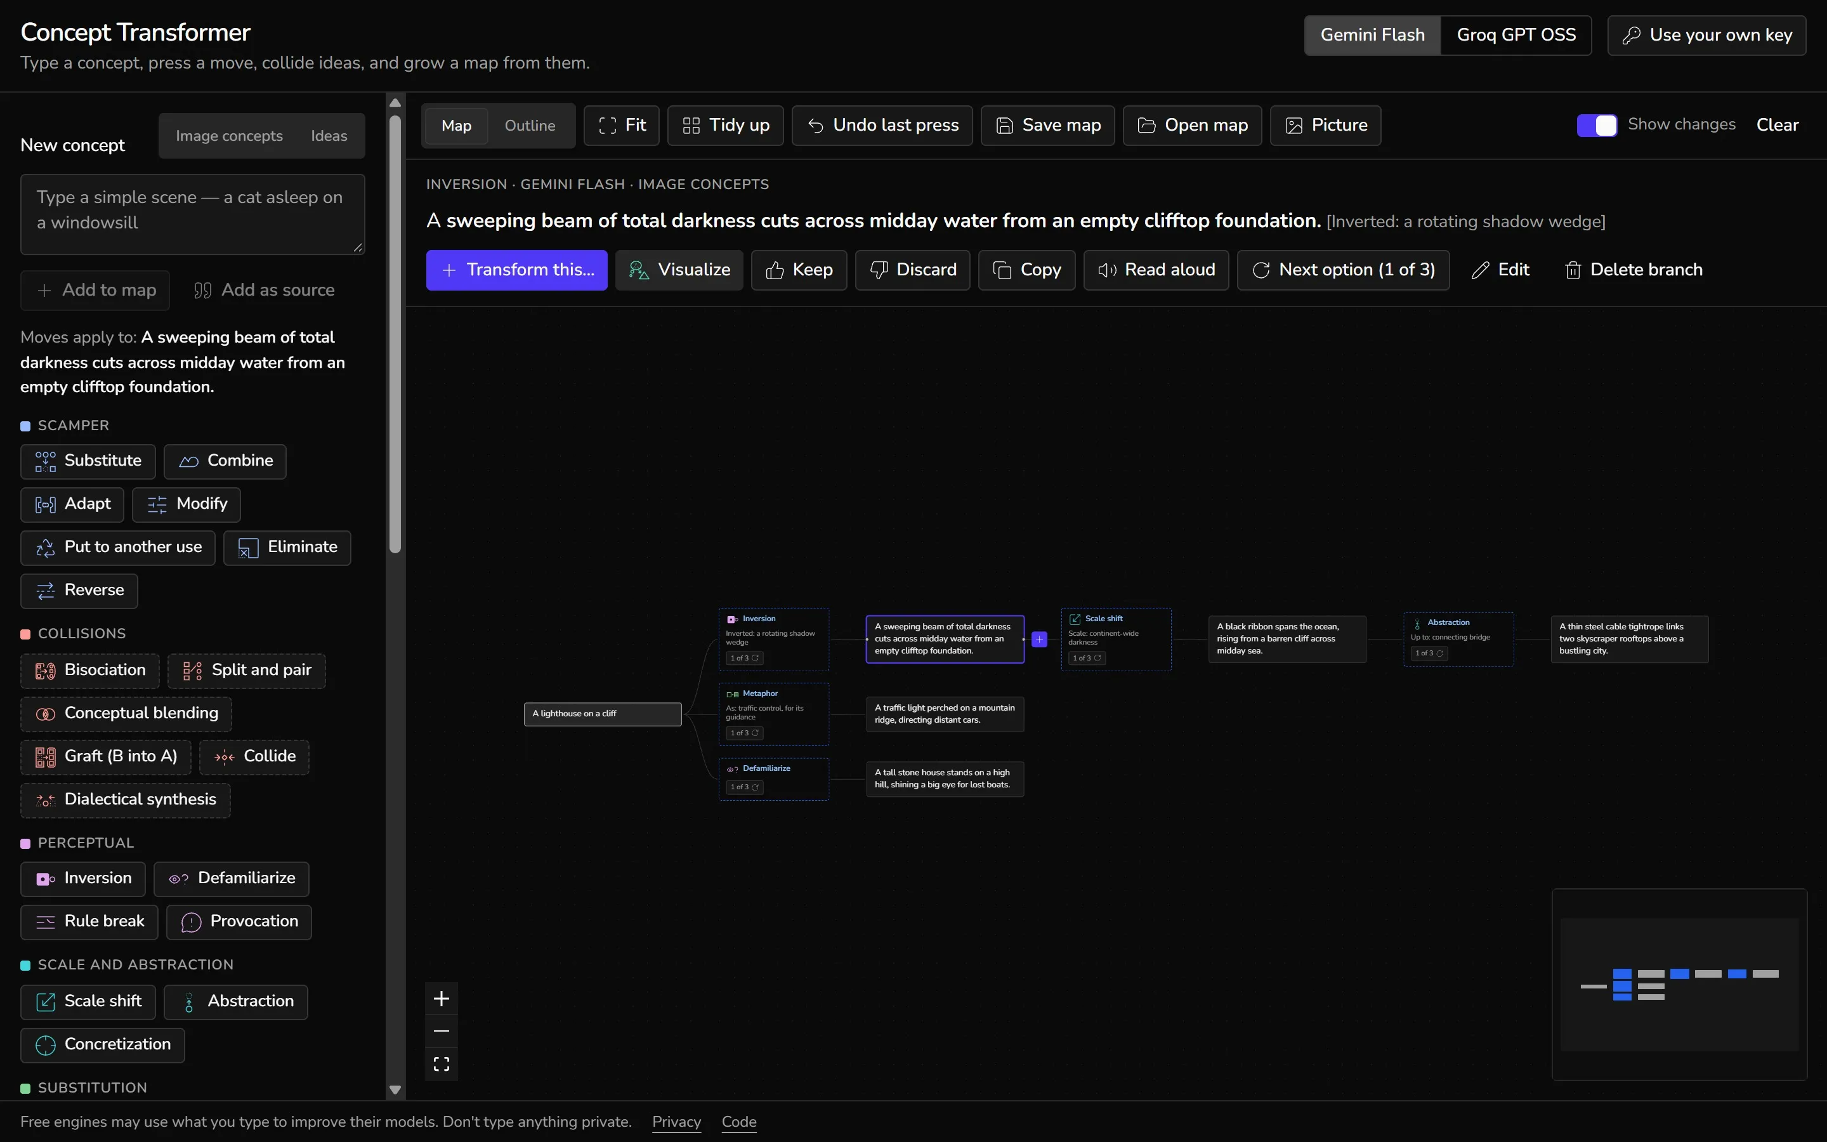Screen dimensions: 1827x1142
Task: Select the Ideas tab
Action: point(329,136)
